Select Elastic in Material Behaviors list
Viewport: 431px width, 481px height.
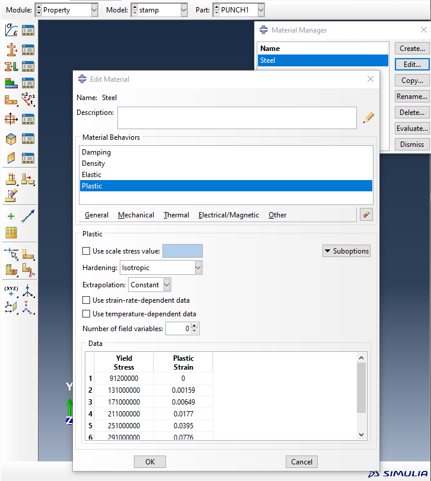226,175
